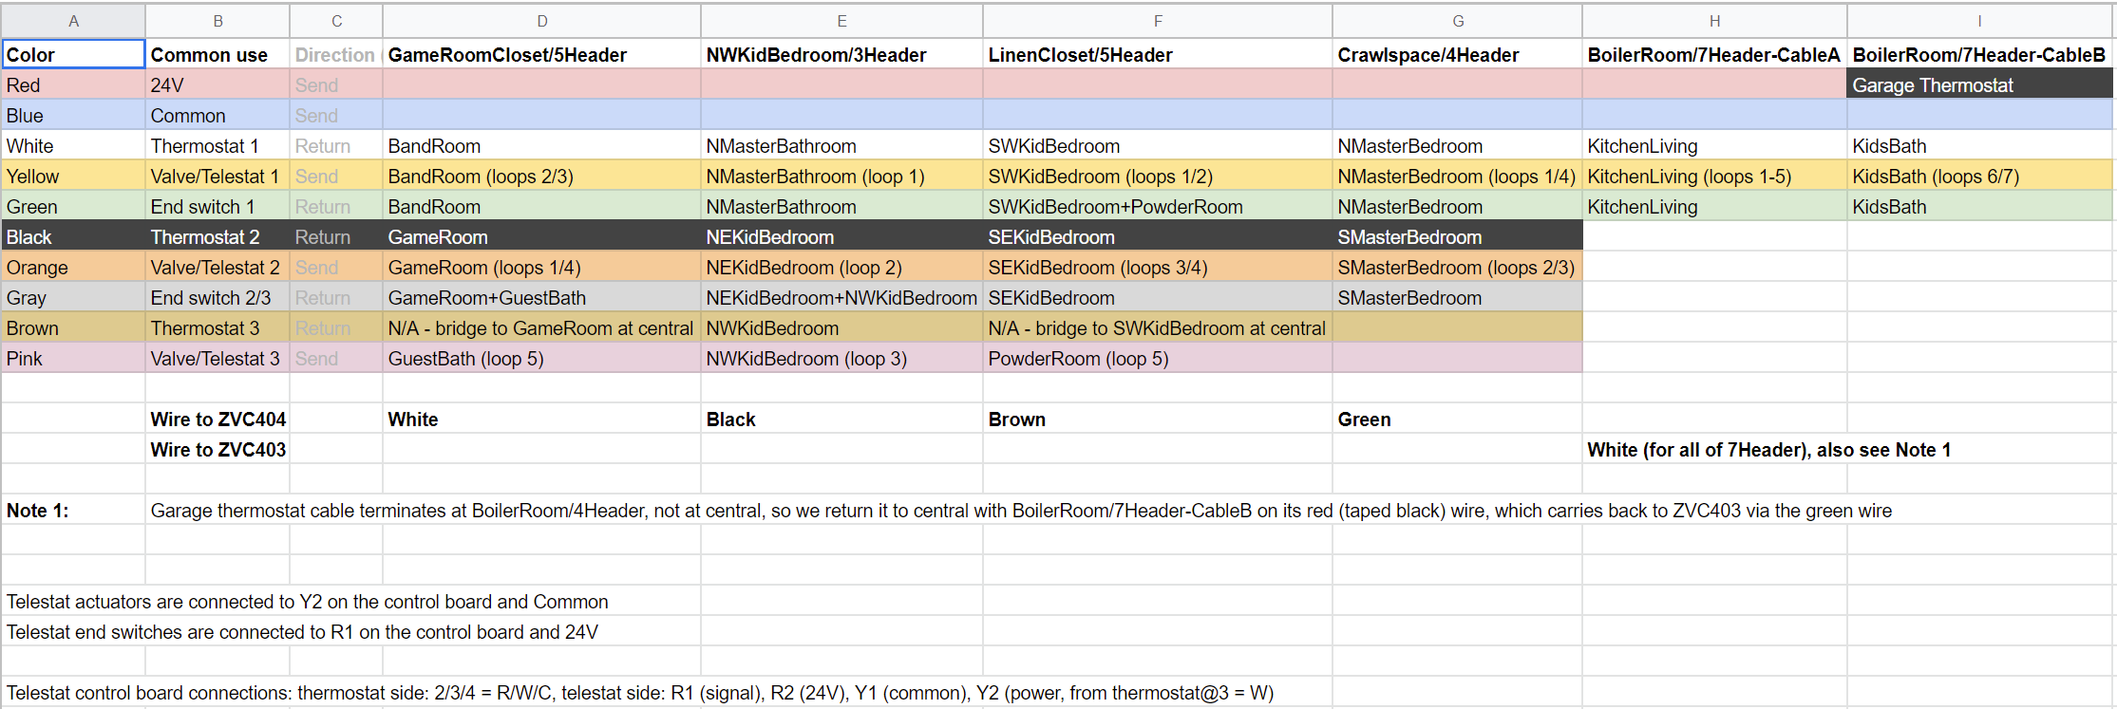Click the 'Wire to ZVC404' cell
The width and height of the screenshot is (2117, 709).
[217, 419]
